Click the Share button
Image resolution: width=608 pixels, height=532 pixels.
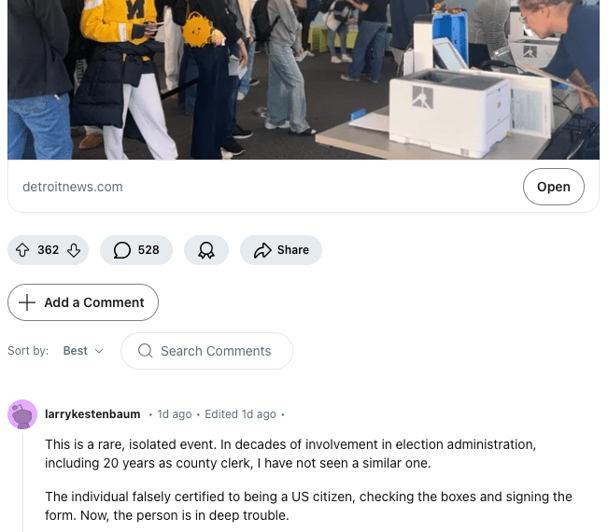coord(281,250)
